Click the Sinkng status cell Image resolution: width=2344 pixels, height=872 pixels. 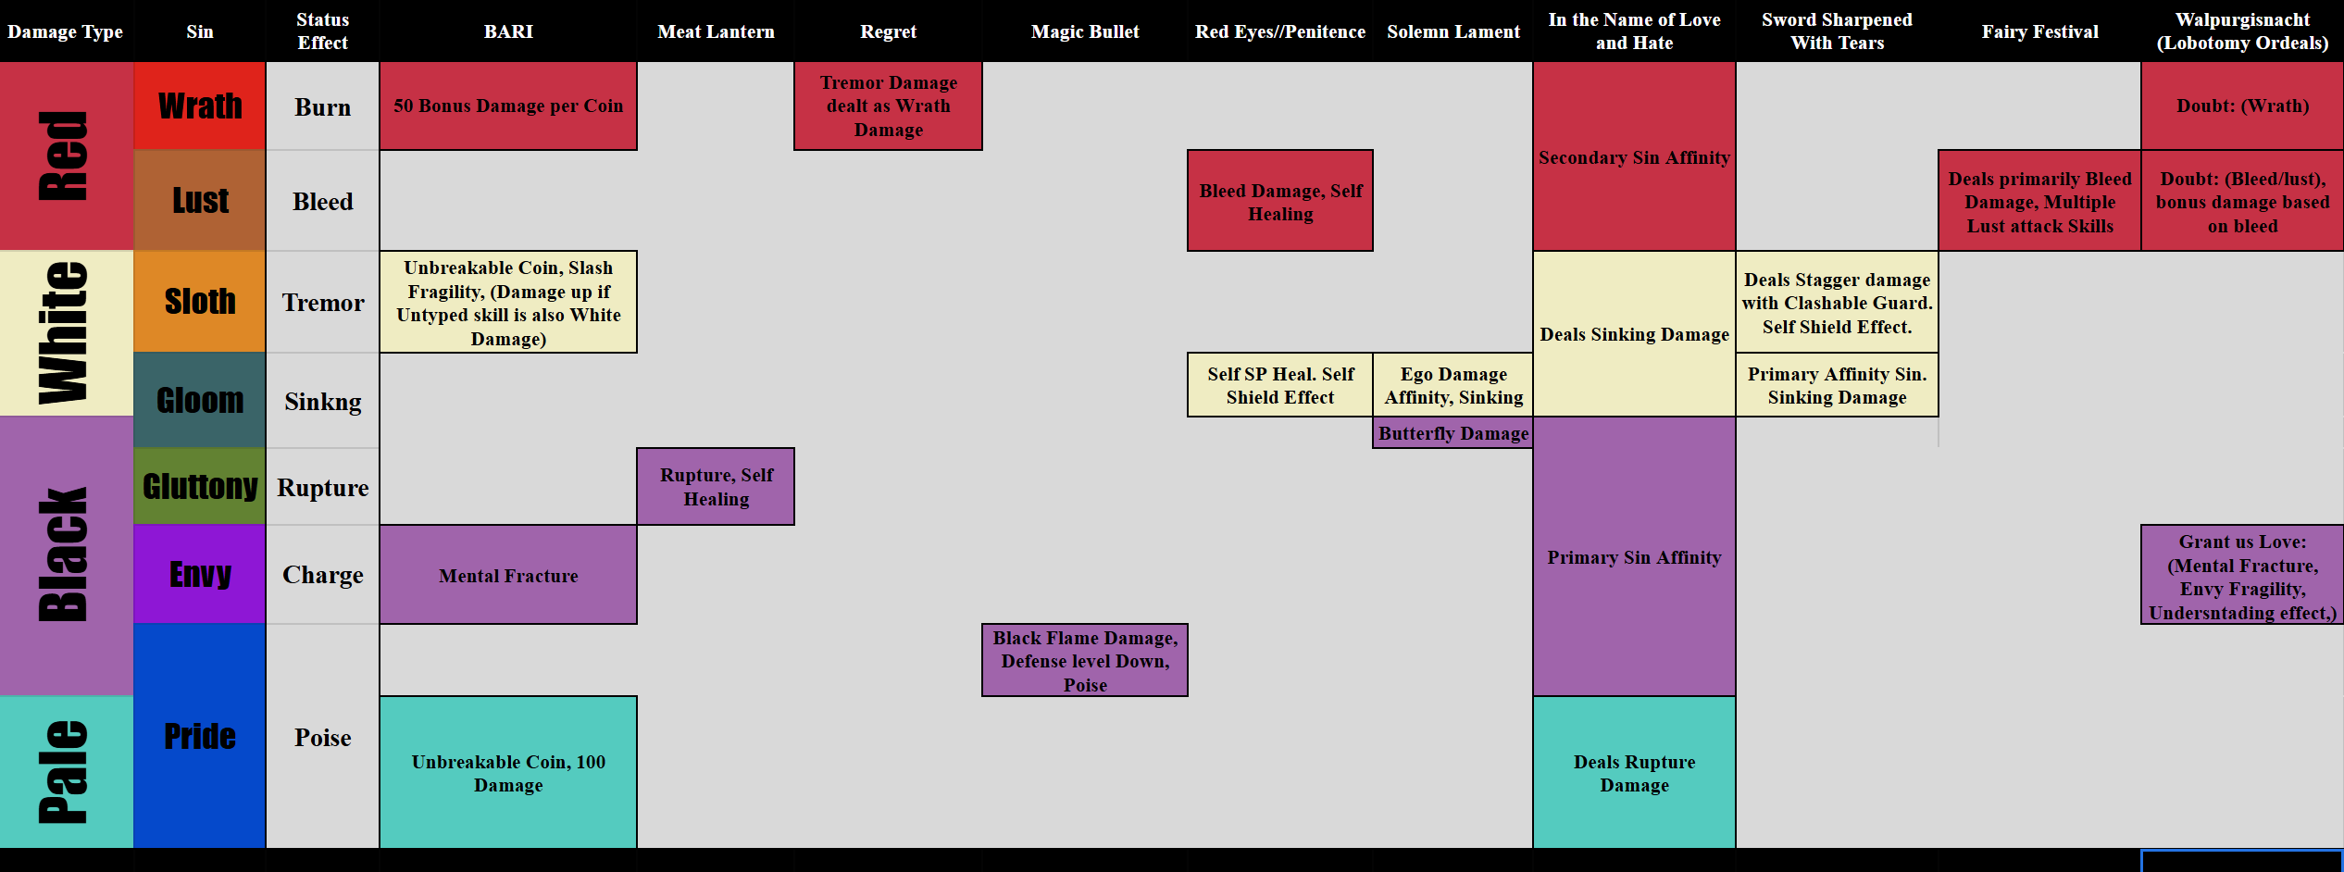pyautogui.click(x=322, y=400)
